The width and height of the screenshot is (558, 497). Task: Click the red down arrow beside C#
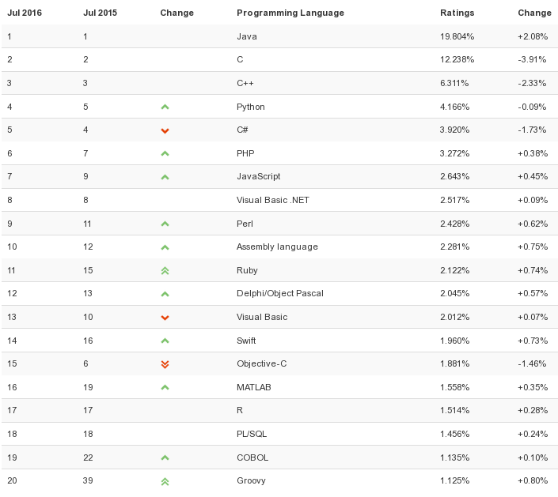tap(165, 130)
